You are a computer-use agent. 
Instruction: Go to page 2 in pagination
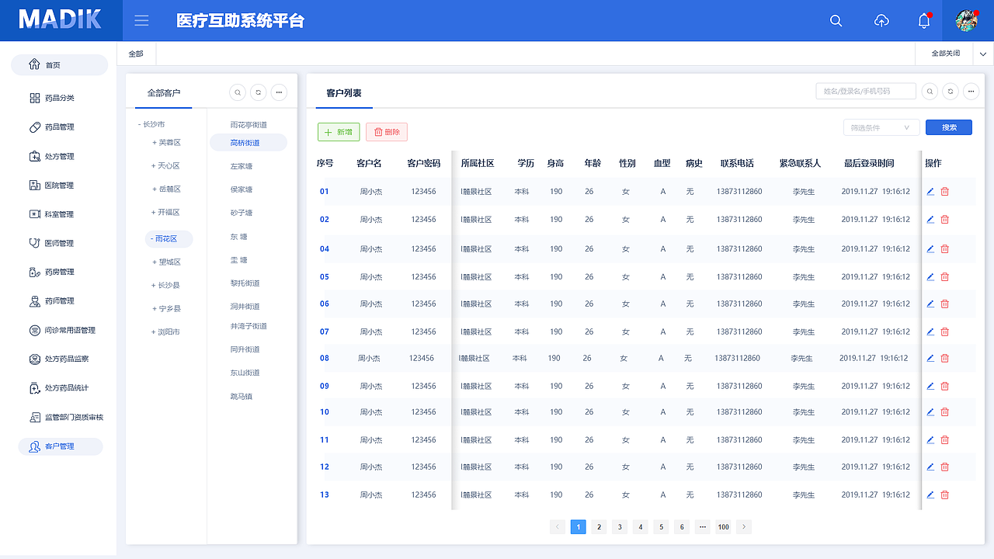click(x=599, y=526)
